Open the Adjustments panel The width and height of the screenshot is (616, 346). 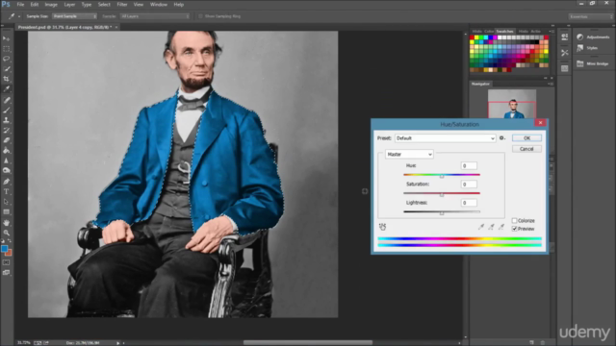[594, 37]
